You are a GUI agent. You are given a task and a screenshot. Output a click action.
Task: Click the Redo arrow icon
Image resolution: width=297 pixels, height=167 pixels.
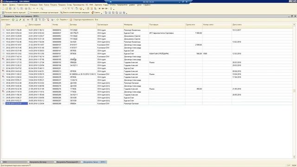point(37,8)
